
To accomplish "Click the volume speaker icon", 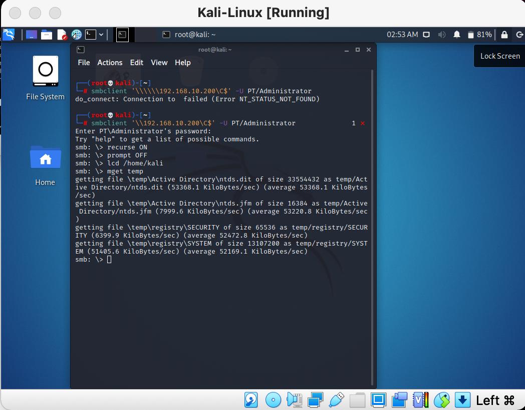I will pyautogui.click(x=442, y=35).
